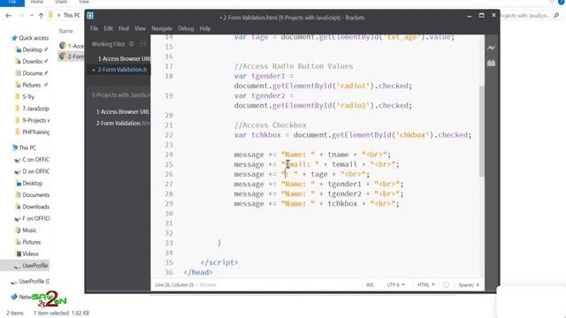
Task: Open 7-JavaScrip folder in Explorer sidebar
Action: point(35,109)
